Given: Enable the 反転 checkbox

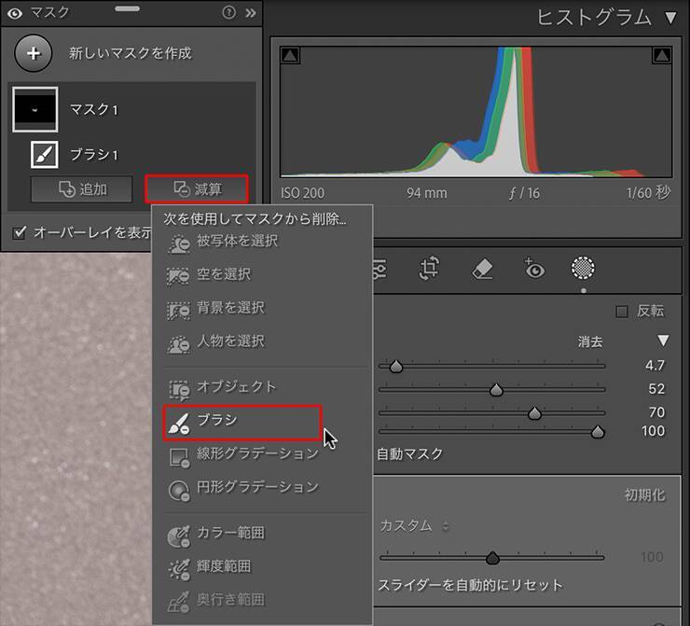Looking at the screenshot, I should [622, 311].
